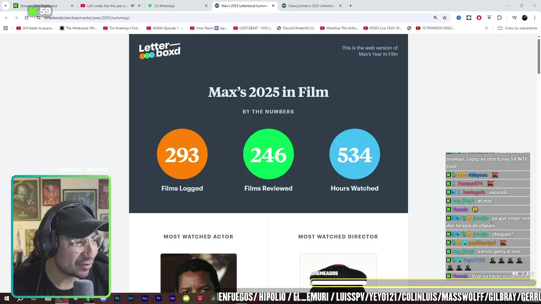Click 'Films Logged' label
The height and width of the screenshot is (304, 541).
[182, 188]
